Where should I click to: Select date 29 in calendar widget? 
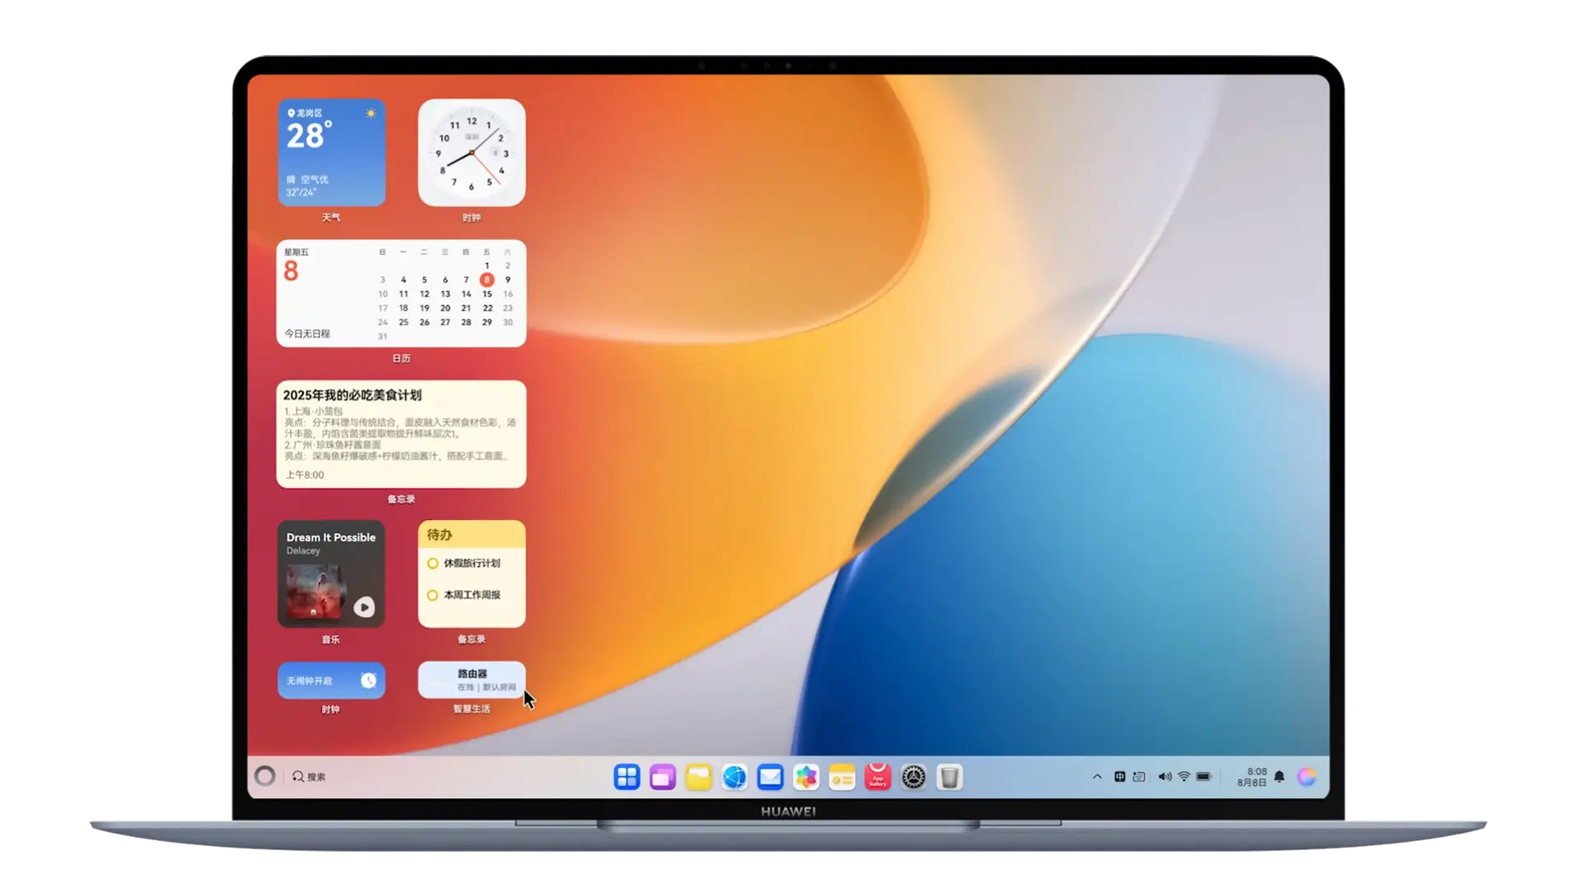[487, 323]
